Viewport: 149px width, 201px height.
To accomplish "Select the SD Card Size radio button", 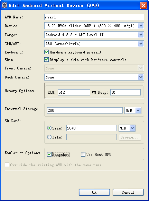I will coord(49,128).
